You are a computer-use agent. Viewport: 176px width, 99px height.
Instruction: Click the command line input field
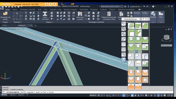click(87, 92)
